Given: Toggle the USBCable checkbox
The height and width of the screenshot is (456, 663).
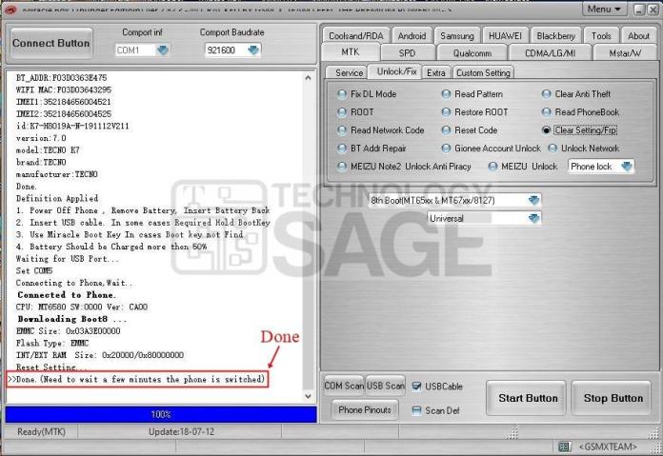Looking at the screenshot, I should tap(416, 387).
